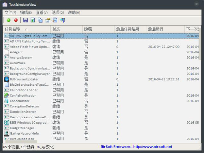The image size is (204, 153).
Task: Click the Calibration Loader row icon
Action: click(x=7, y=90)
